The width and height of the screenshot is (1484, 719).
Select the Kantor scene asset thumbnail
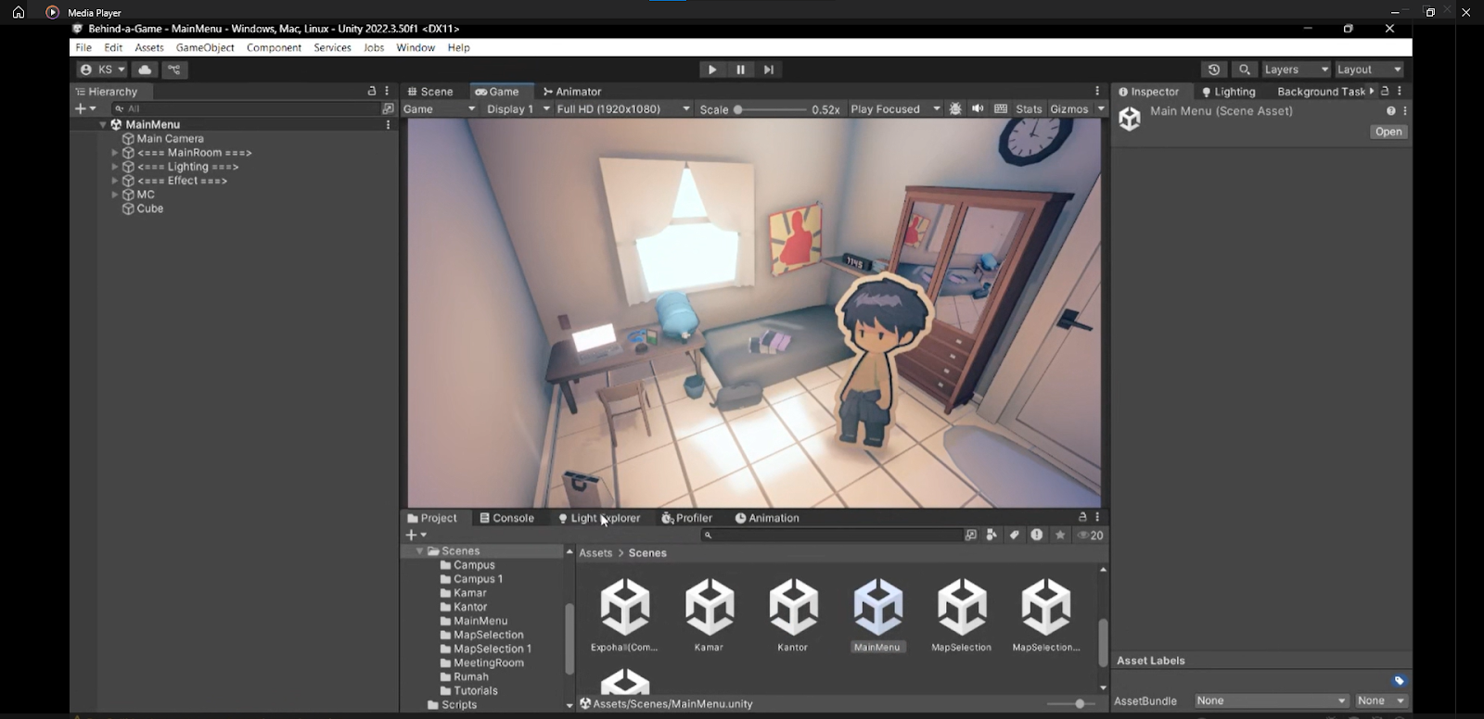(x=793, y=607)
